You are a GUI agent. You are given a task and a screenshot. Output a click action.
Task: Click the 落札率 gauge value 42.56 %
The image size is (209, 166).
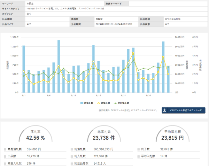(x=36, y=138)
